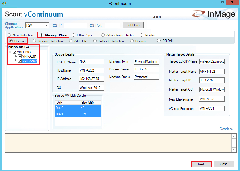Viewport: 240px width, 171px height.
Task: Uncheck the VMFRP03 plan checkbox
Action: click(x=14, y=52)
